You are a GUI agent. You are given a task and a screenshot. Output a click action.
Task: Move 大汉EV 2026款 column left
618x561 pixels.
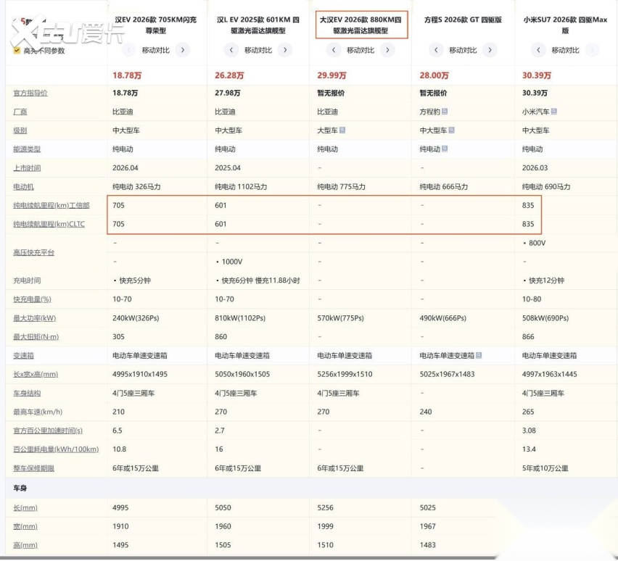point(334,50)
